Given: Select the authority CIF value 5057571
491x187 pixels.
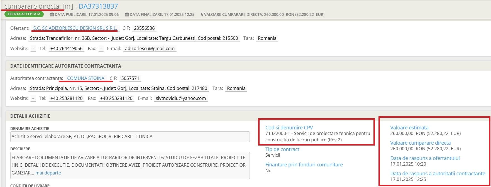Looking at the screenshot, I should (130, 78).
